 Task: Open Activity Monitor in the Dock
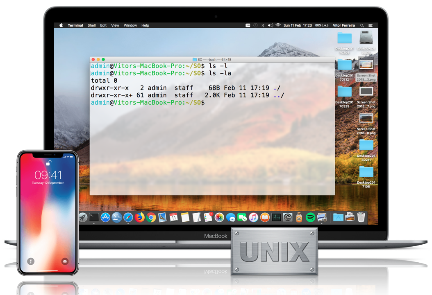pos(276,218)
